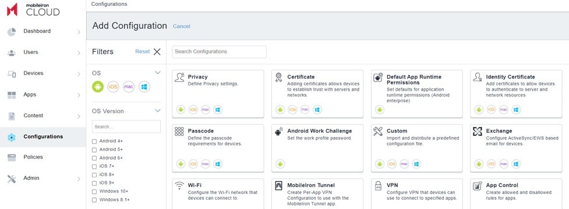This screenshot has height=209, width=569.
Task: Click the Privacy card icon
Action: pyautogui.click(x=179, y=77)
